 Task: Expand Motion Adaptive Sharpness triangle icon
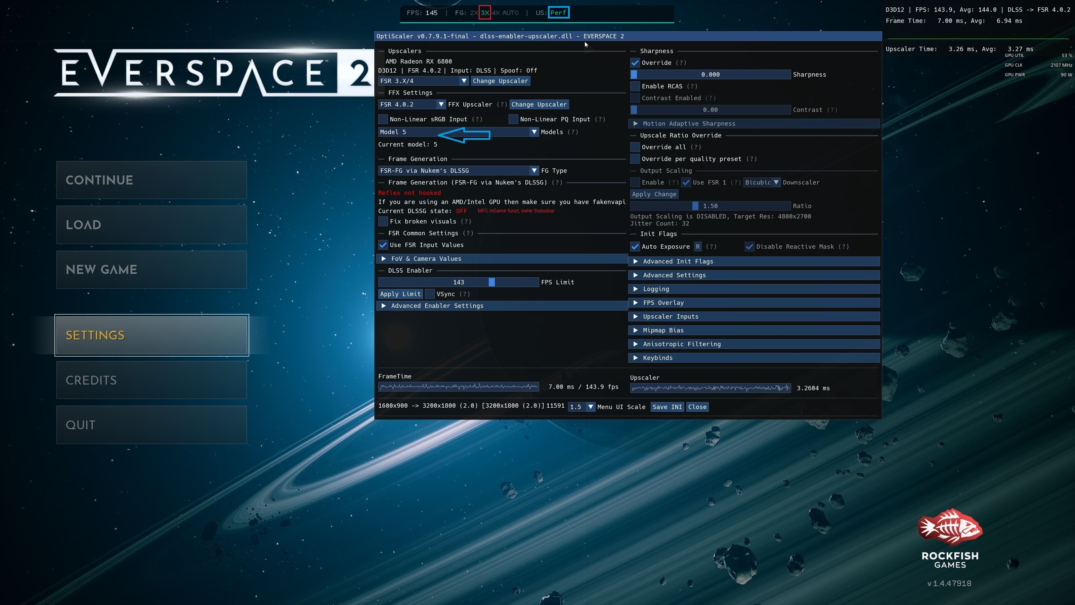635,124
